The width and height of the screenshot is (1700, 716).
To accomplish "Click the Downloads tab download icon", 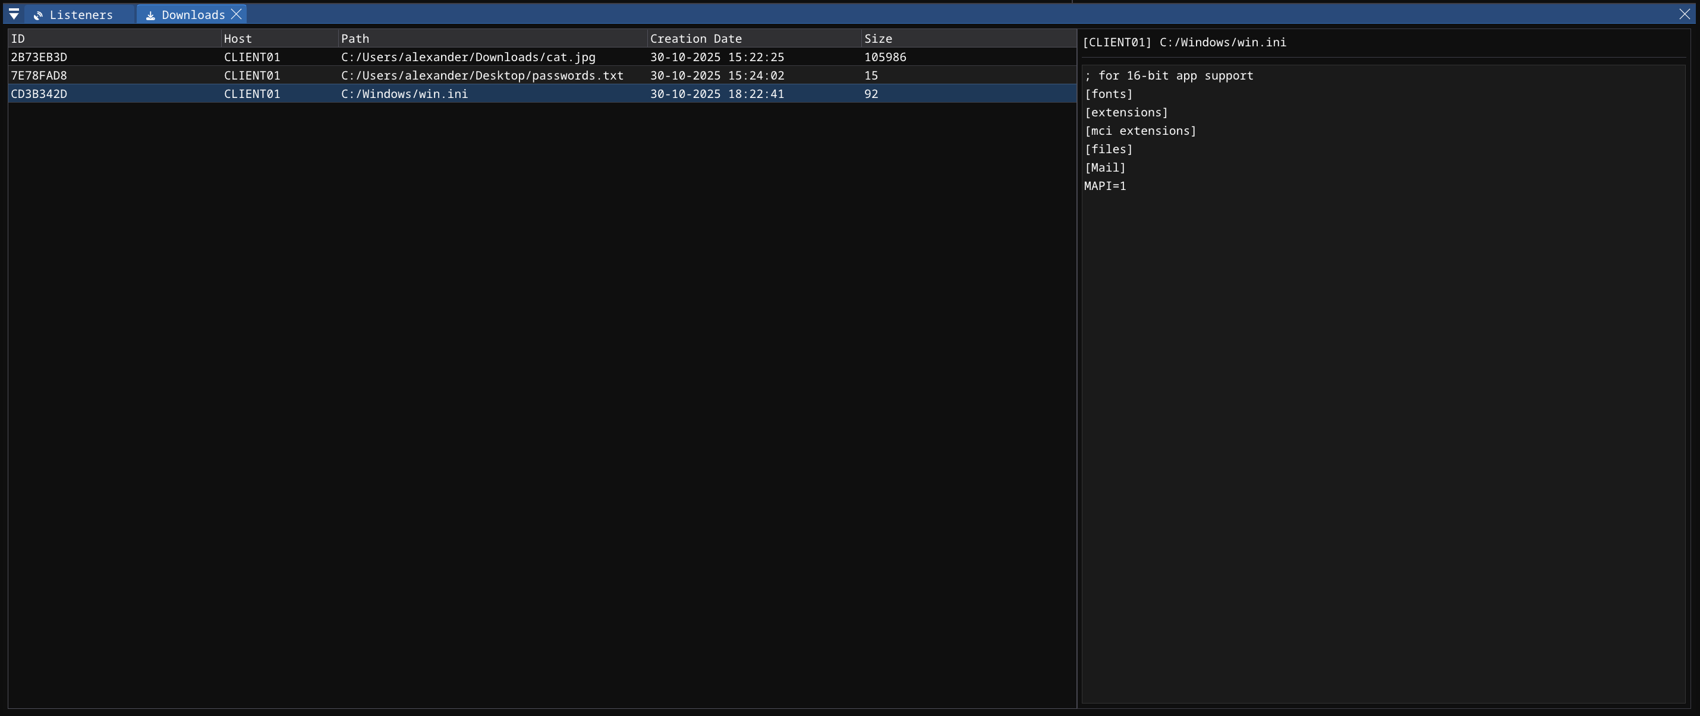I will (150, 15).
